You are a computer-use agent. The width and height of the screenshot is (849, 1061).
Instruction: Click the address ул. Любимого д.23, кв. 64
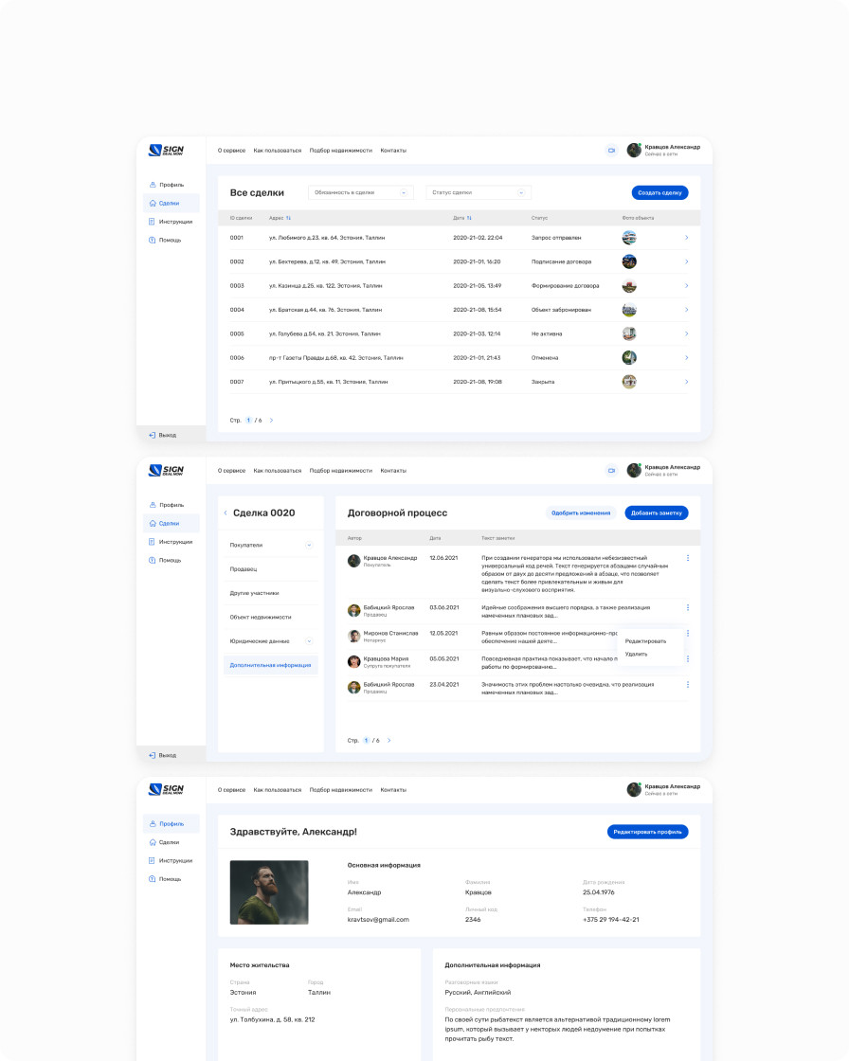pyautogui.click(x=327, y=238)
